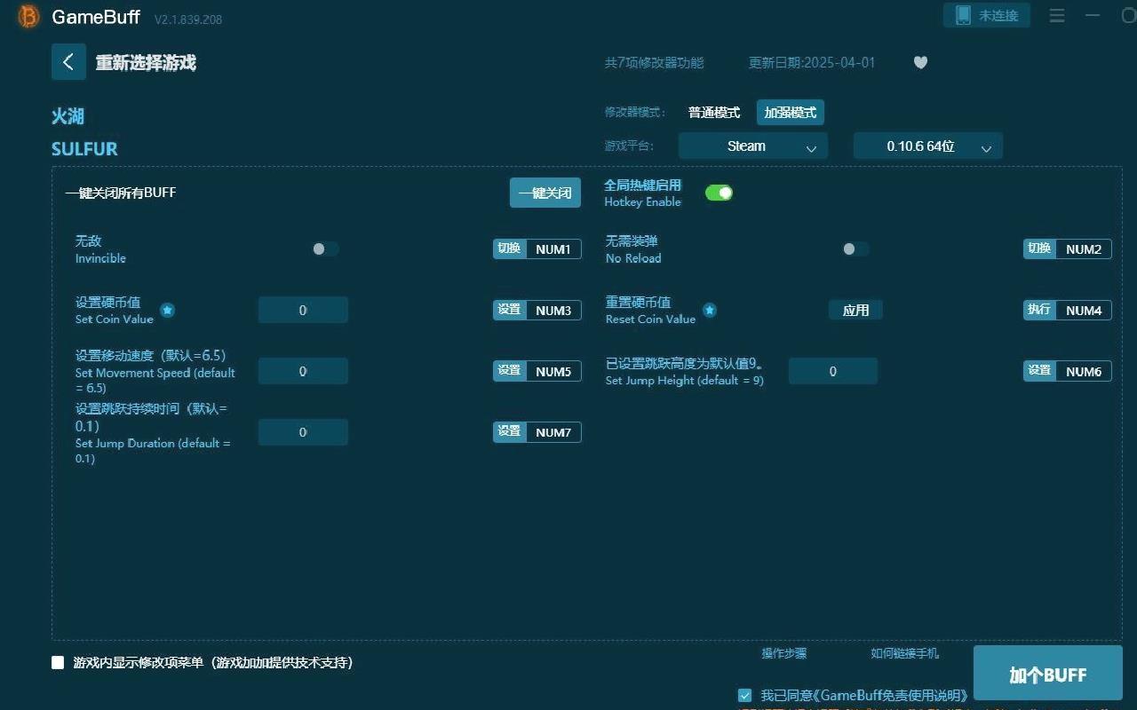Screen dimensions: 1137x710
Task: Minimize the GameBuff window
Action: point(1093,15)
